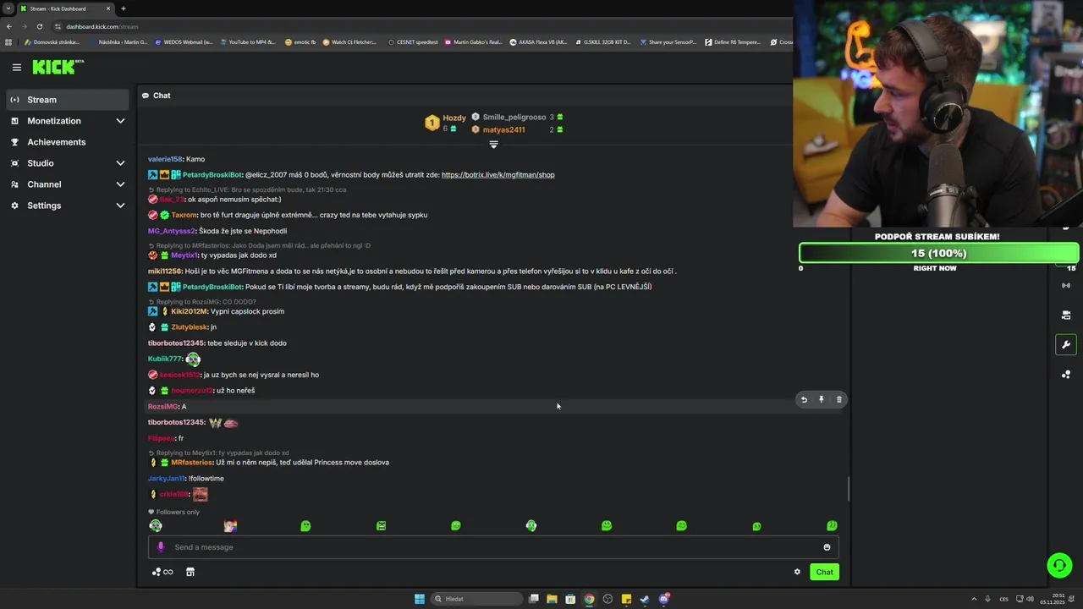1083x609 pixels.
Task: Click the camera icon on right rail
Action: click(1066, 315)
